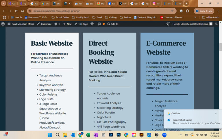Open the Rural Mountain Media admin menu
The width and height of the screenshot is (222, 139).
pos(21,24)
